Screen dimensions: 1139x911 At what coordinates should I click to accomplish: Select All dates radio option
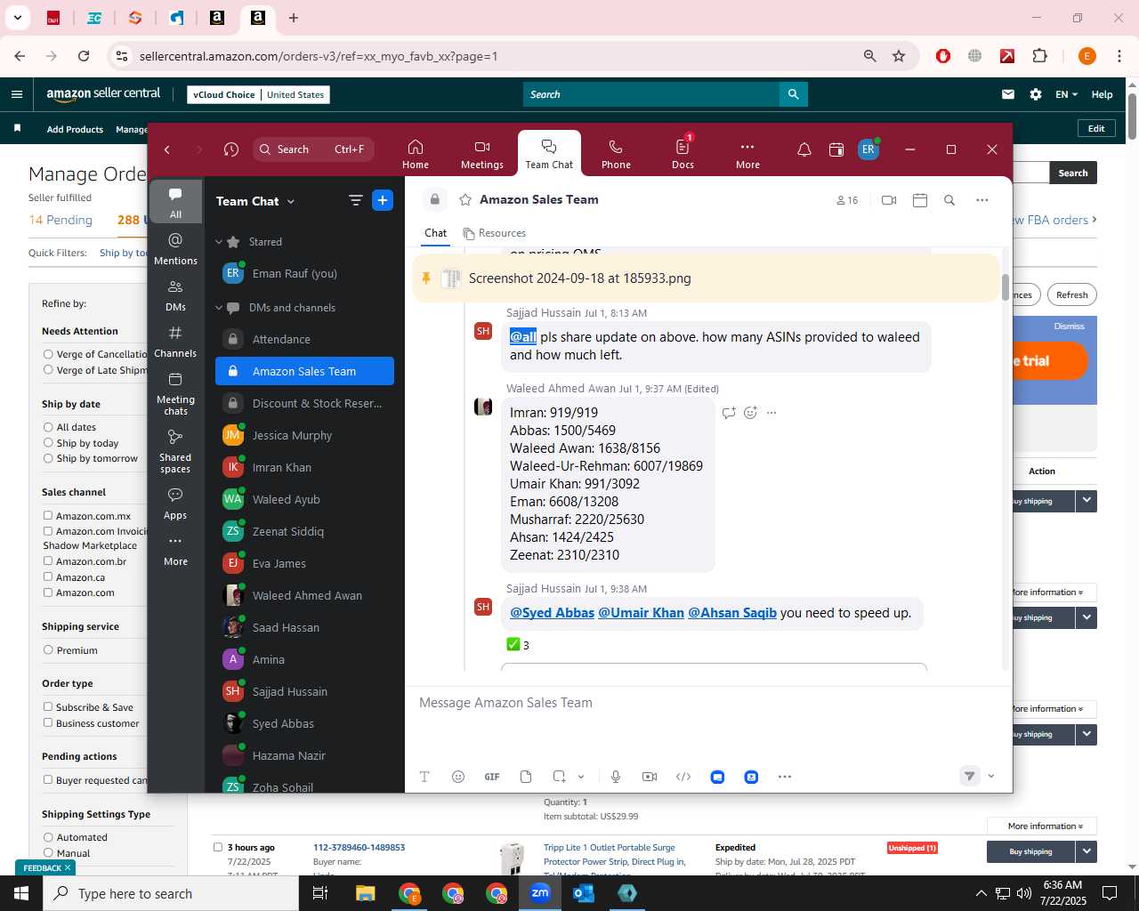tap(48, 427)
